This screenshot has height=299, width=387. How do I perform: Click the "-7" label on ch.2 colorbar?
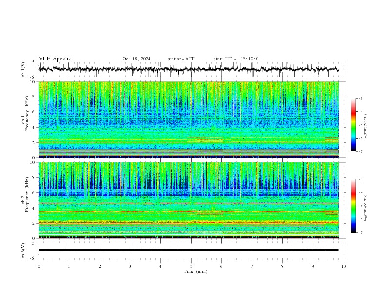pyautogui.click(x=360, y=233)
